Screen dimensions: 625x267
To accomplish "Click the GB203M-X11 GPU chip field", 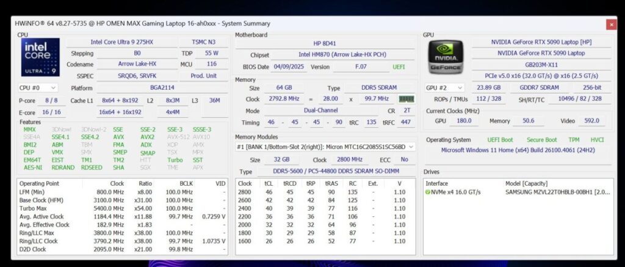I will 541,65.
